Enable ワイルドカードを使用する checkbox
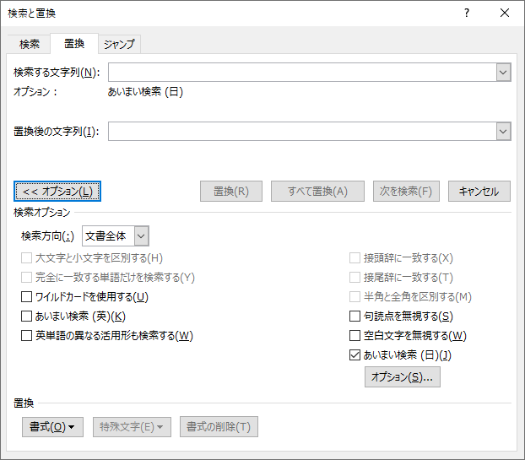Viewport: 525px width, 460px height. pos(27,297)
